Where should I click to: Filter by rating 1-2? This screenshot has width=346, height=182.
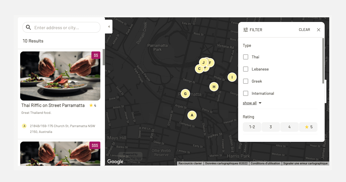pyautogui.click(x=252, y=127)
